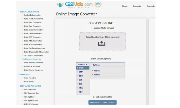Open Print Maestro under Forensic
Viewport: 180px width, 108px height.
tap(30, 78)
